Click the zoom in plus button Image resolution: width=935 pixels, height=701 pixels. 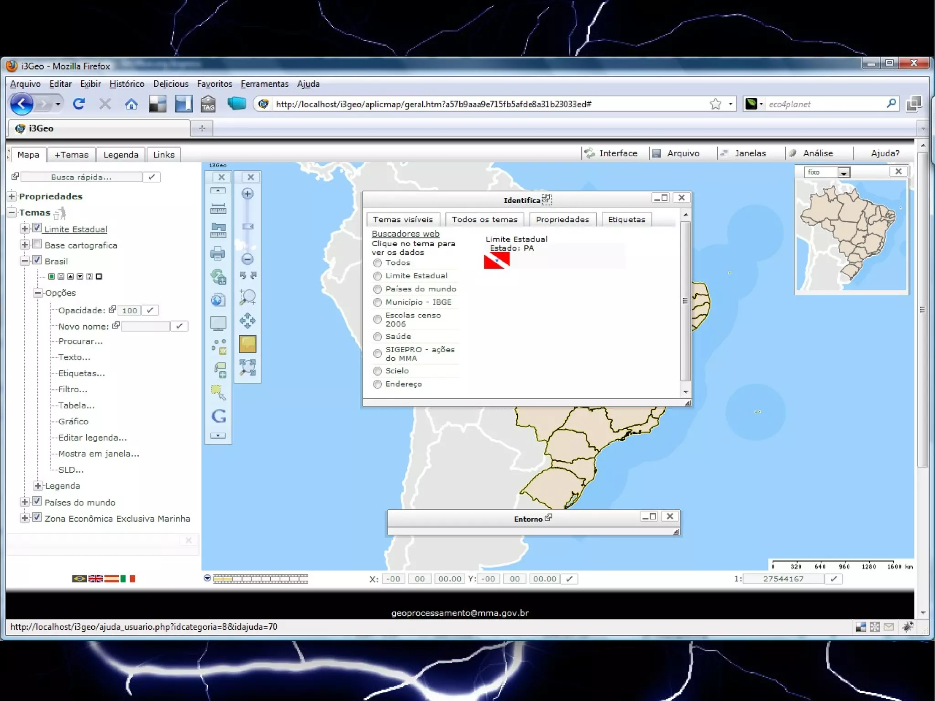click(x=247, y=194)
